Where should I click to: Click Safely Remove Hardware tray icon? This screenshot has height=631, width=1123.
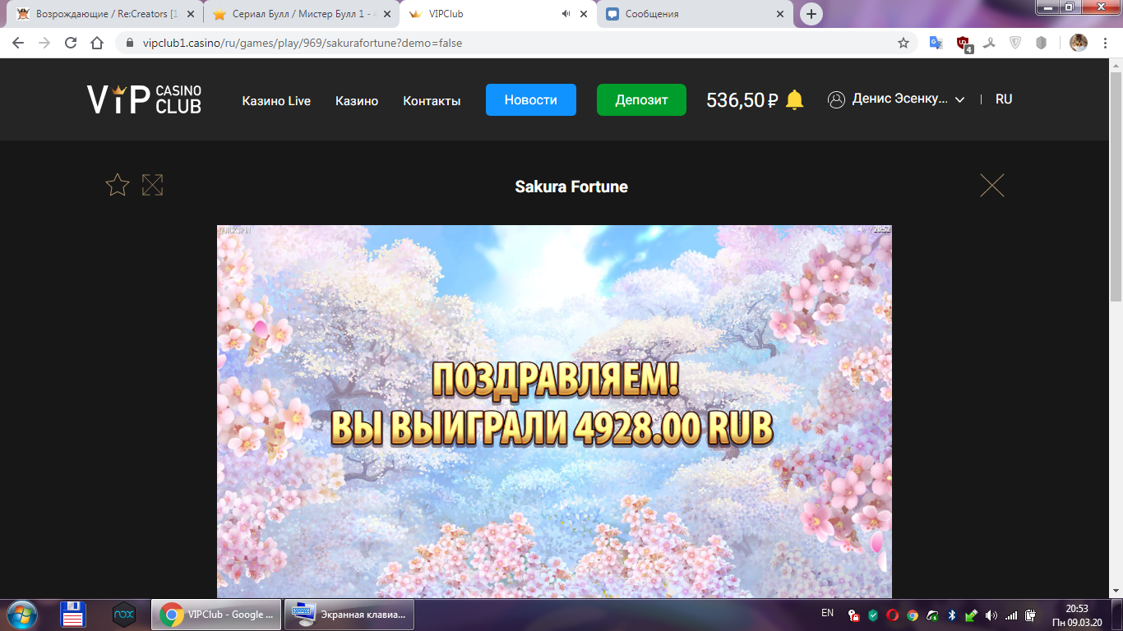coord(971,615)
